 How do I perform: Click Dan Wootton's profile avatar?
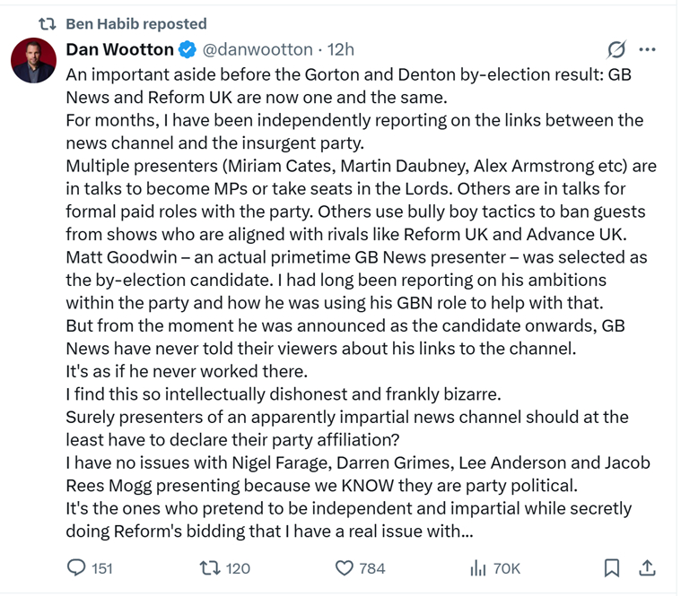(33, 61)
